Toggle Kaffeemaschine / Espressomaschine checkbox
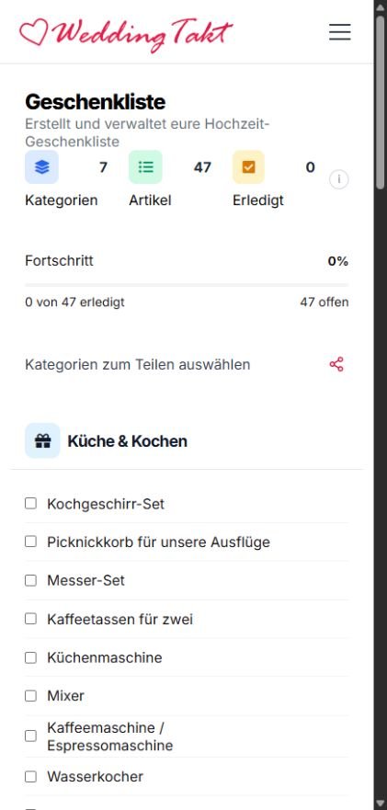The width and height of the screenshot is (387, 810). [31, 736]
